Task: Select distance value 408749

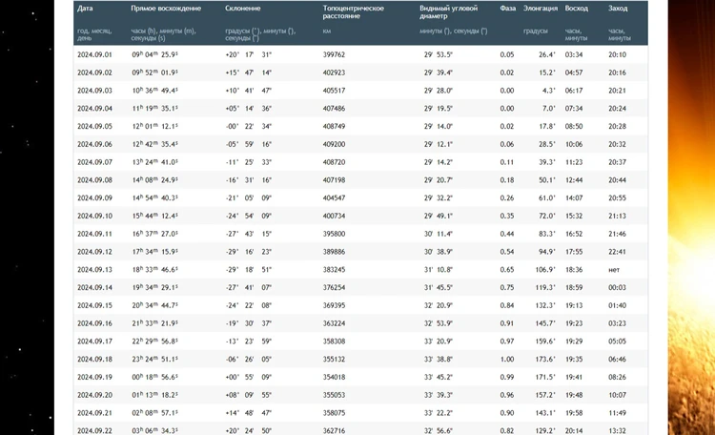Action: click(335, 126)
